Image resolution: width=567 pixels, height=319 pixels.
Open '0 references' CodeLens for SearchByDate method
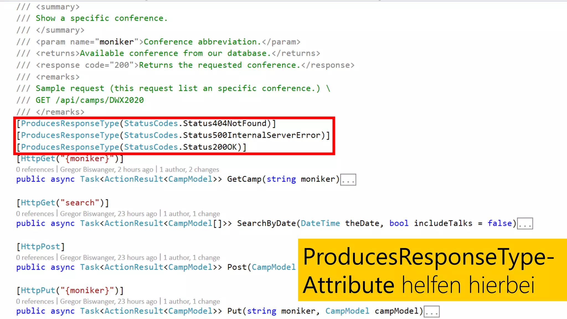pos(35,214)
